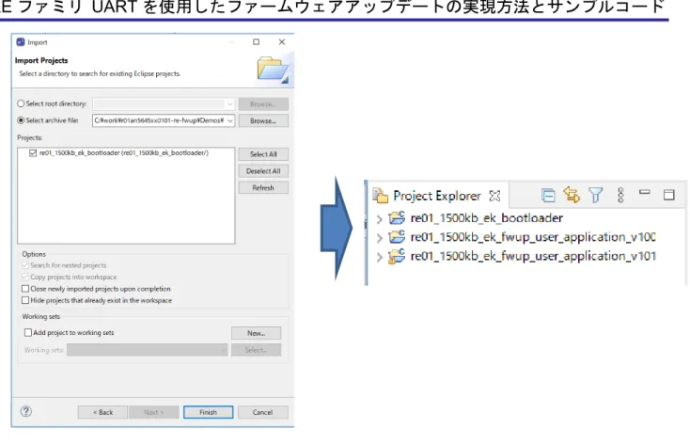Expand the fwup_user_application_v100 tree node

(380, 238)
